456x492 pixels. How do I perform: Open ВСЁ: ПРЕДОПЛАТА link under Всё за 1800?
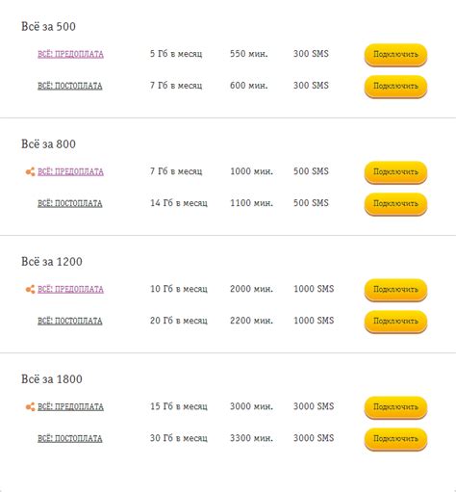(x=70, y=406)
